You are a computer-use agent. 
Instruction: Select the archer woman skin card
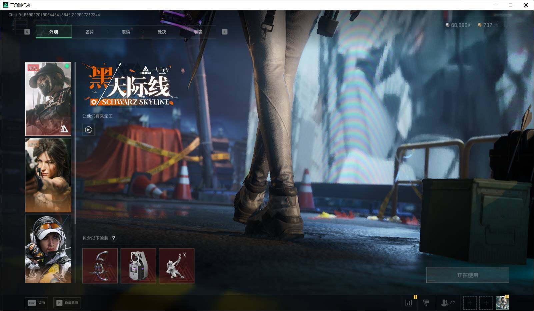pos(48,175)
